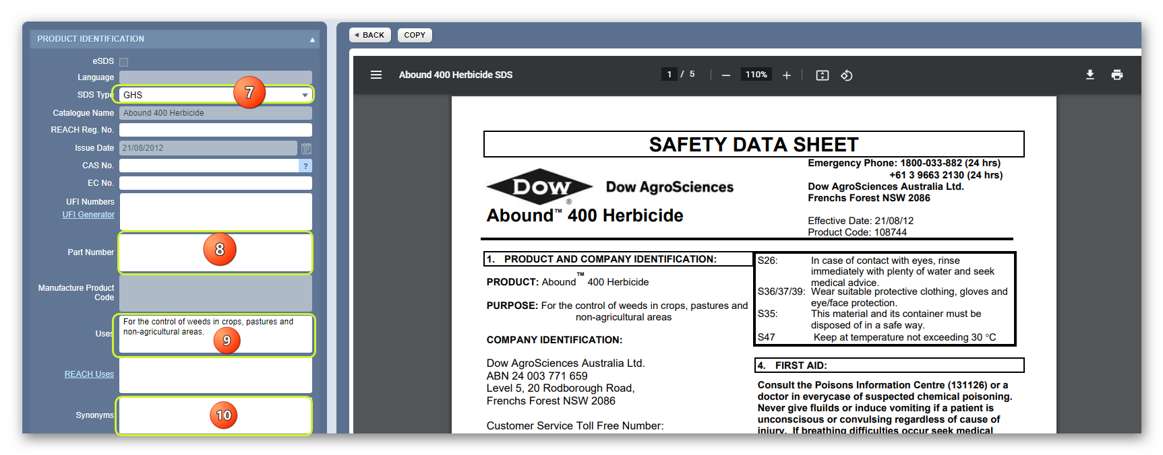Open the PDF viewer sidebar menu icon
The image size is (1163, 455).
[x=376, y=75]
